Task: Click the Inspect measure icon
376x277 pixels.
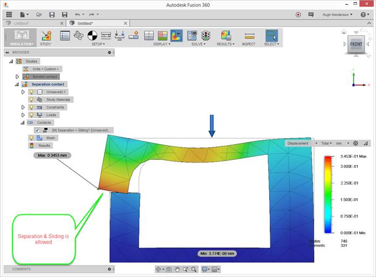Action: pyautogui.click(x=249, y=36)
